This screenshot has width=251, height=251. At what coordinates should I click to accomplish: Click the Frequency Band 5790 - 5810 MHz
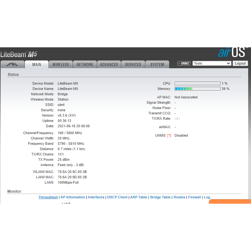click(x=71, y=144)
